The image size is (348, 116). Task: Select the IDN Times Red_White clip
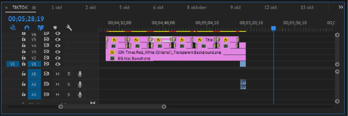pyautogui.click(x=176, y=53)
